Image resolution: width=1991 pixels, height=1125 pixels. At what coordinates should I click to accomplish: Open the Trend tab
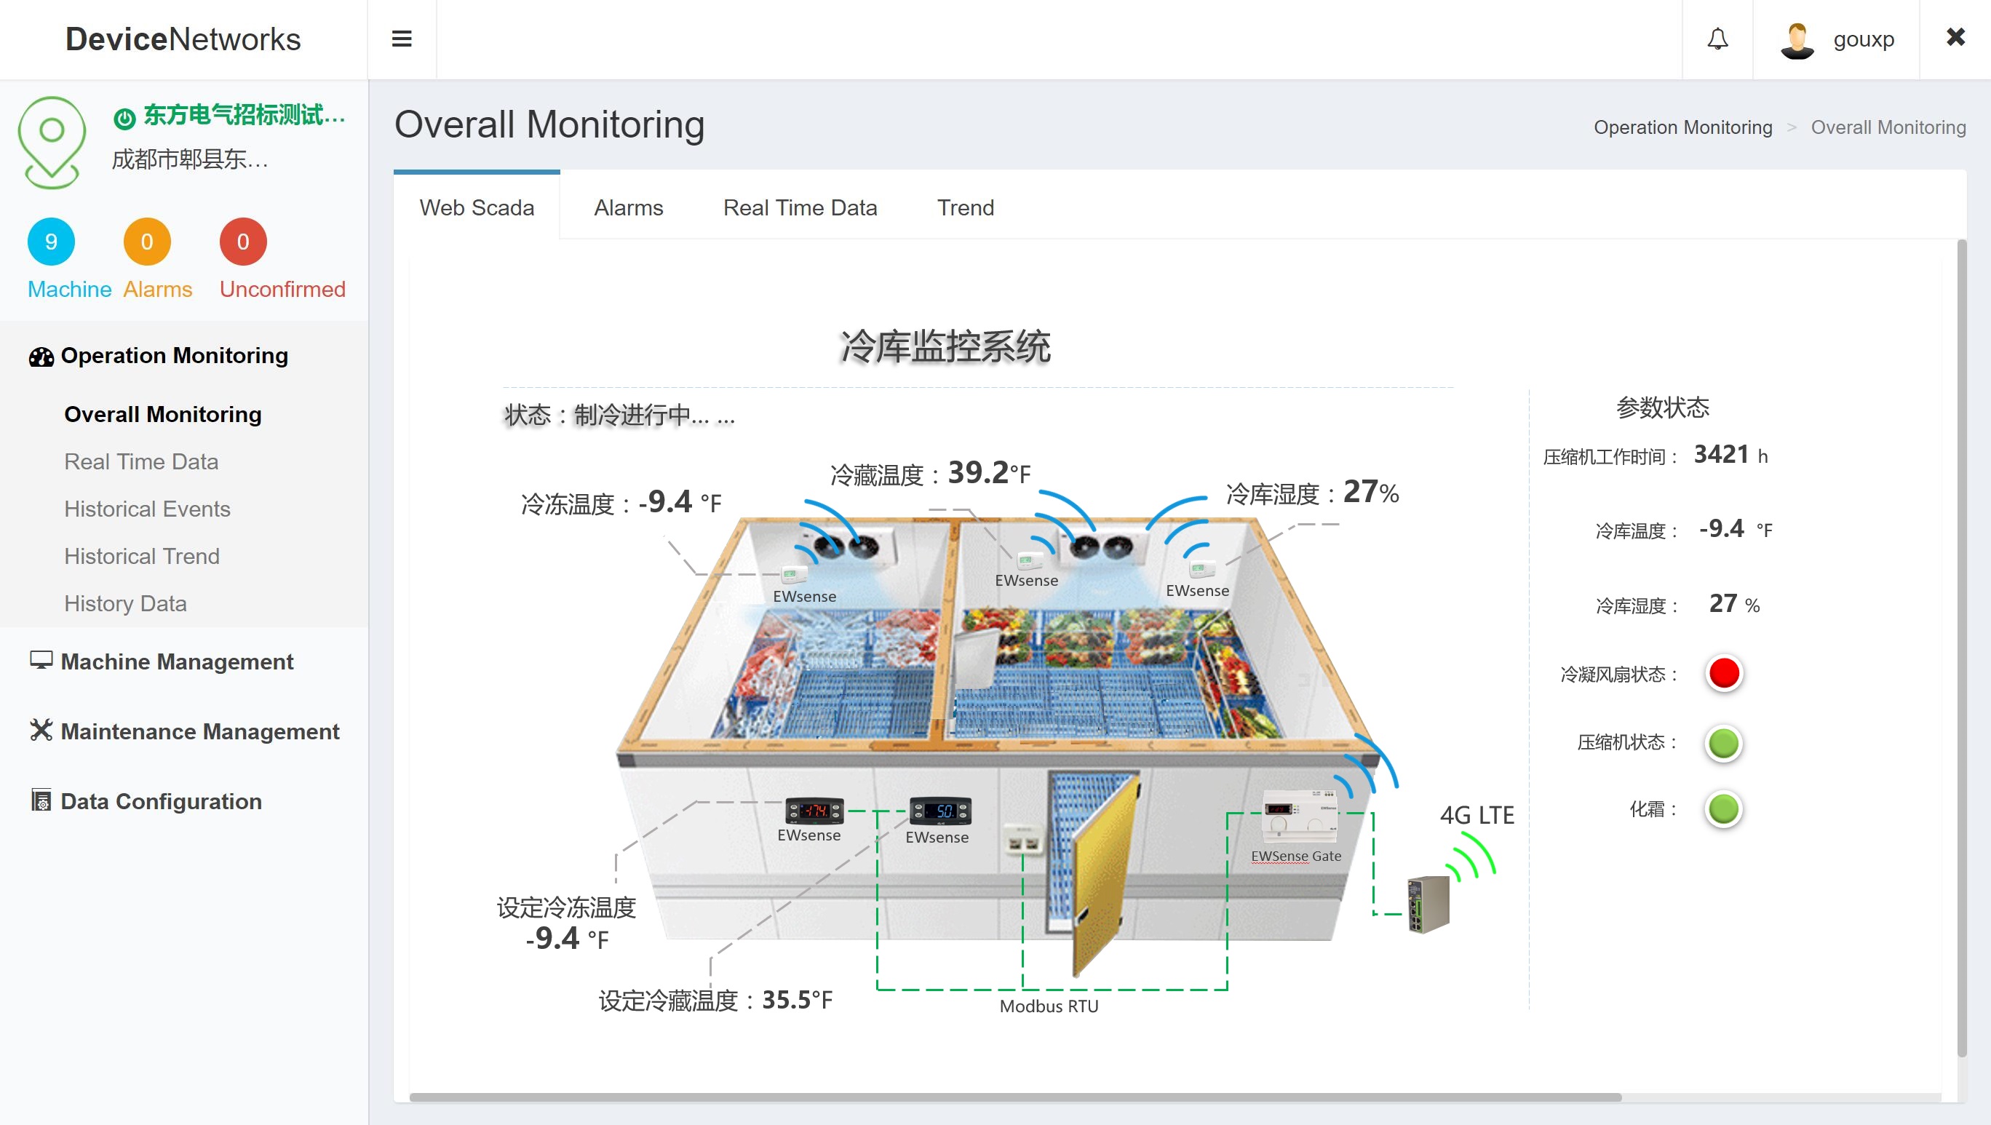(x=965, y=208)
